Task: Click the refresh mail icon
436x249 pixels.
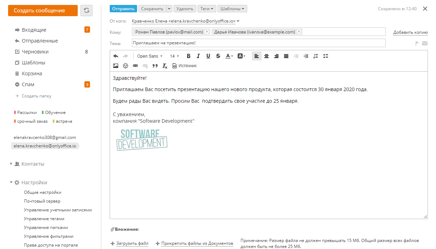Action: 86,11
